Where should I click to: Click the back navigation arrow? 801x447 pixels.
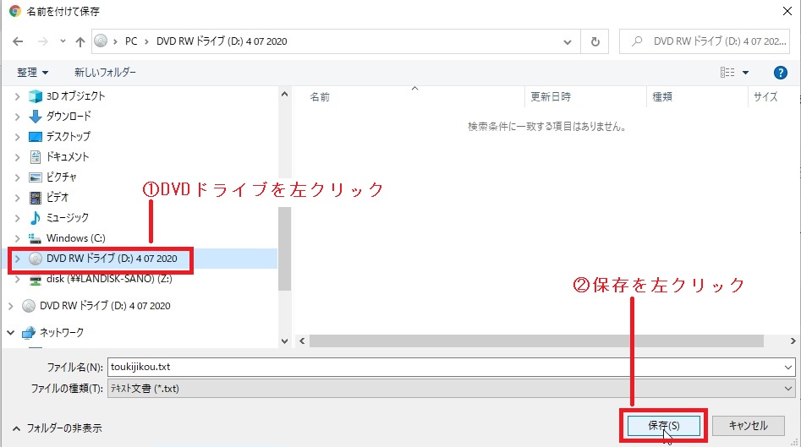point(19,41)
